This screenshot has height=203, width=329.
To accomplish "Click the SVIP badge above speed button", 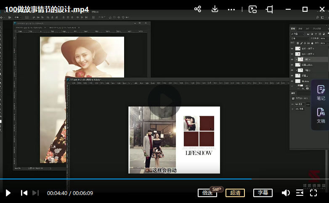I will 217,189.
